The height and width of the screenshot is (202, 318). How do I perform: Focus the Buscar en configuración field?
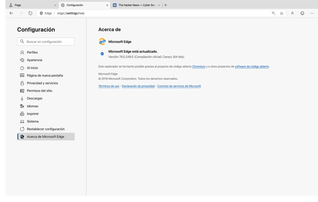point(46,42)
